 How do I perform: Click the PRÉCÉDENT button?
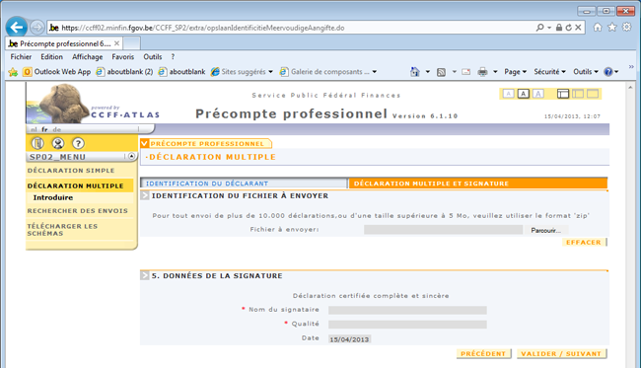[x=483, y=353]
